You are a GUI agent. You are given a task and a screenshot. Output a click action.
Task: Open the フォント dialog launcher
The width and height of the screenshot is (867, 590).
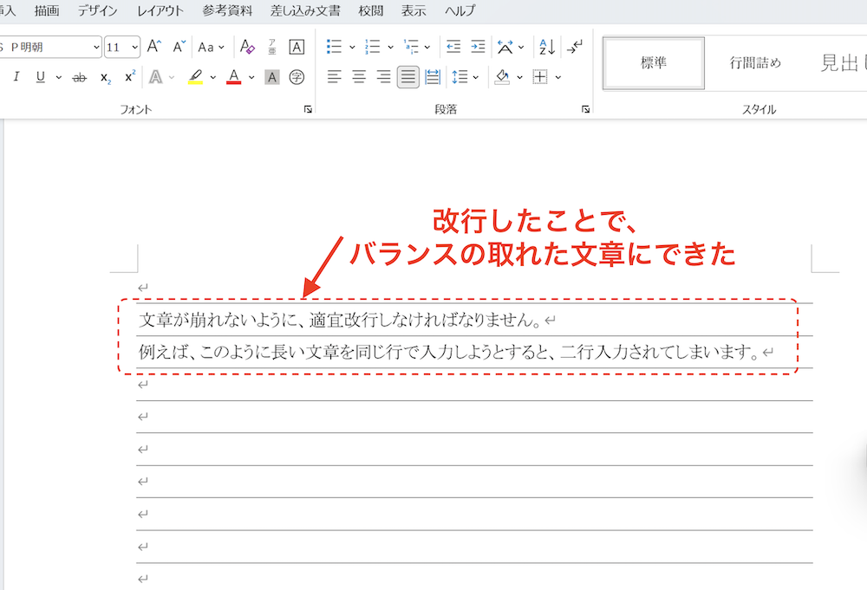(x=308, y=109)
